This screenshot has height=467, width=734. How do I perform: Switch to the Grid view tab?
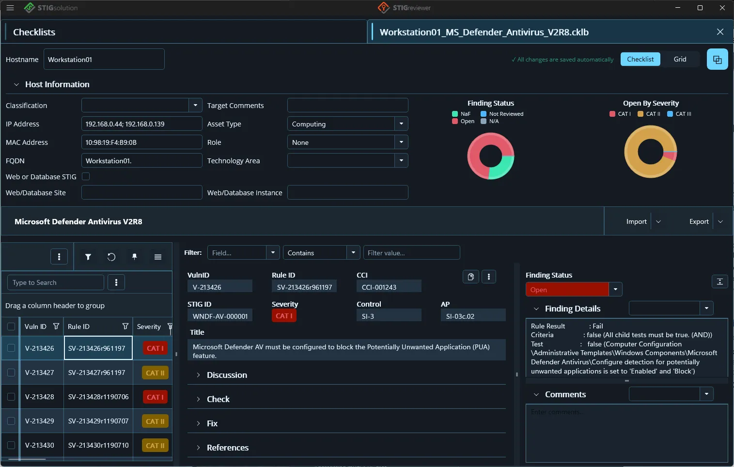click(680, 59)
